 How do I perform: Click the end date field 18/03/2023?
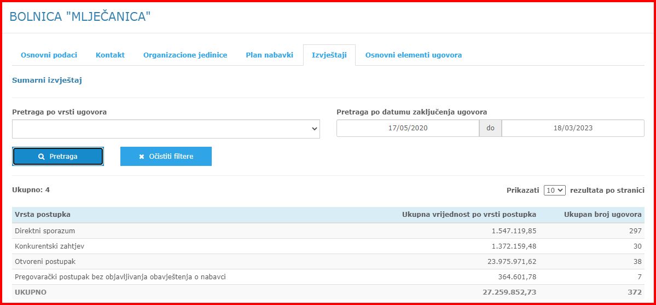pyautogui.click(x=573, y=128)
